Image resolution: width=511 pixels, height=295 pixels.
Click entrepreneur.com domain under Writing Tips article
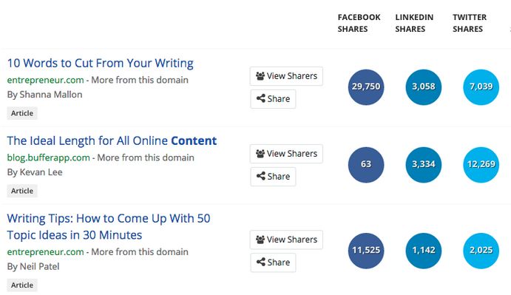[45, 251]
